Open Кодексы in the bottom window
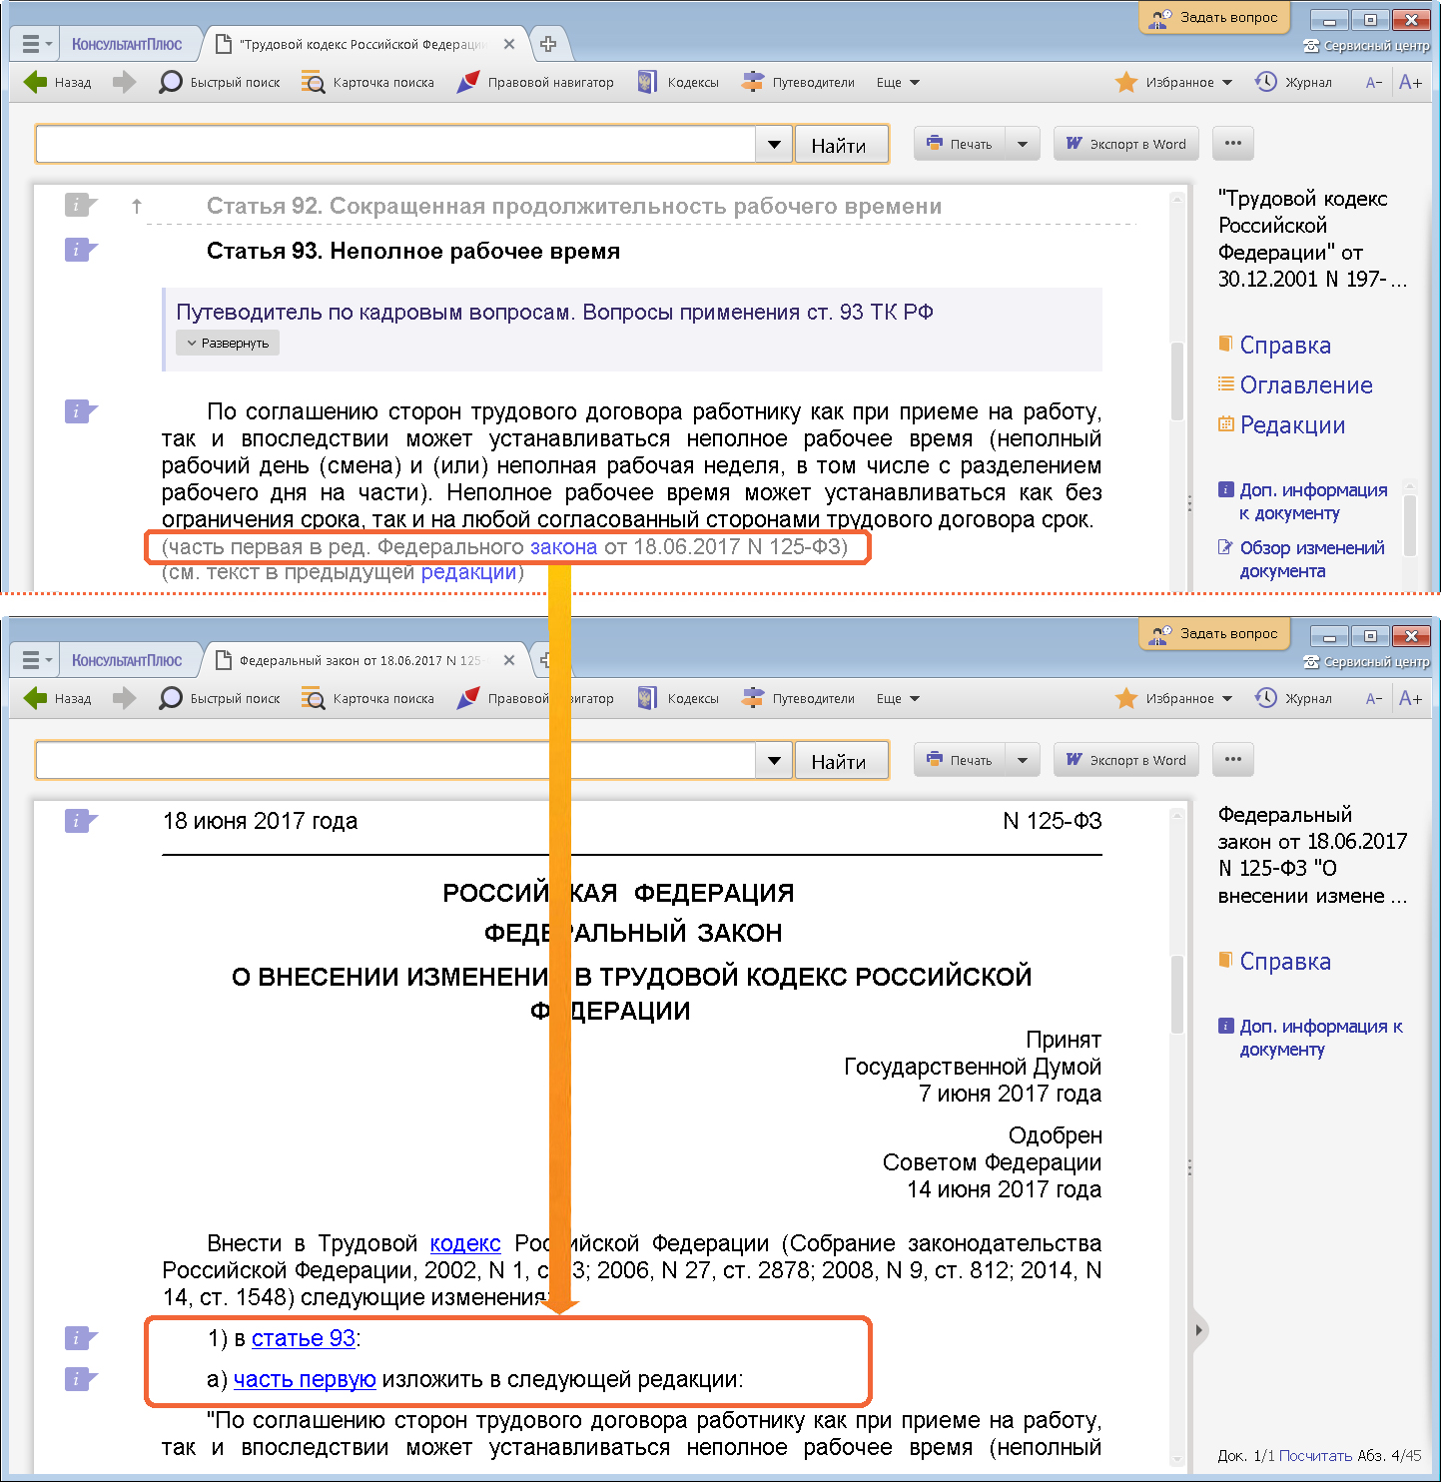This screenshot has height=1482, width=1441. (x=679, y=699)
